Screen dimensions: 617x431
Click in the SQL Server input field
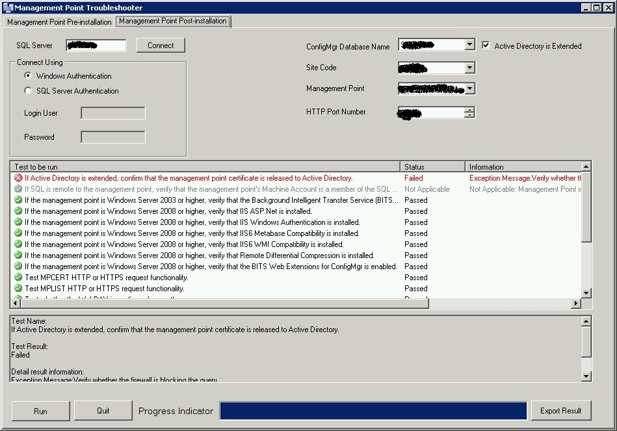tap(96, 46)
